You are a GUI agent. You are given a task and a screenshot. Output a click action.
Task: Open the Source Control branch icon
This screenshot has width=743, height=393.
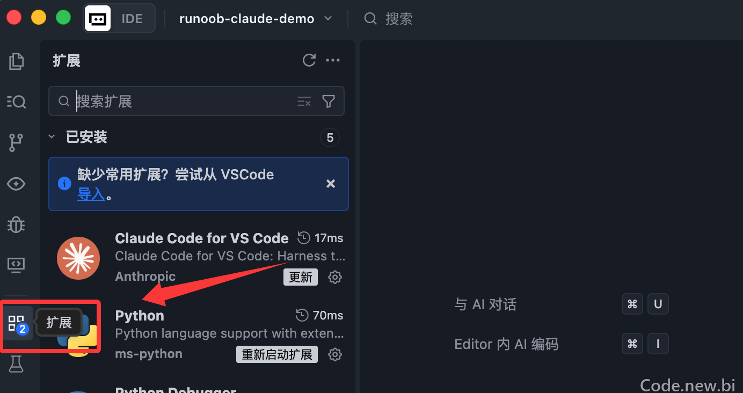tap(17, 143)
